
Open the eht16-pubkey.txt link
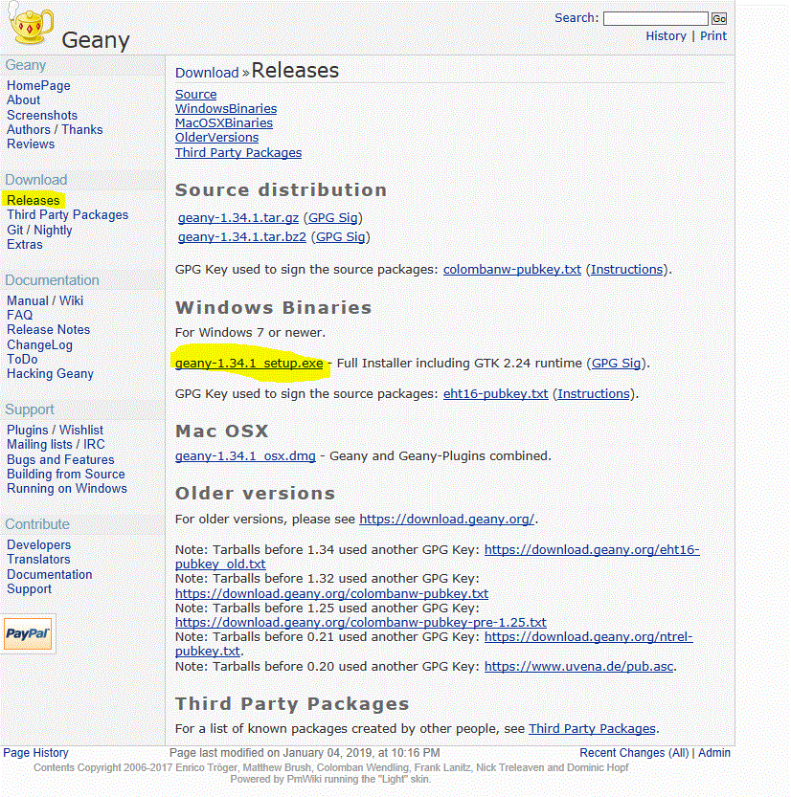pyautogui.click(x=495, y=393)
